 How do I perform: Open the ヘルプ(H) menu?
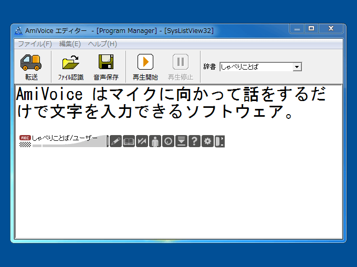coord(102,44)
